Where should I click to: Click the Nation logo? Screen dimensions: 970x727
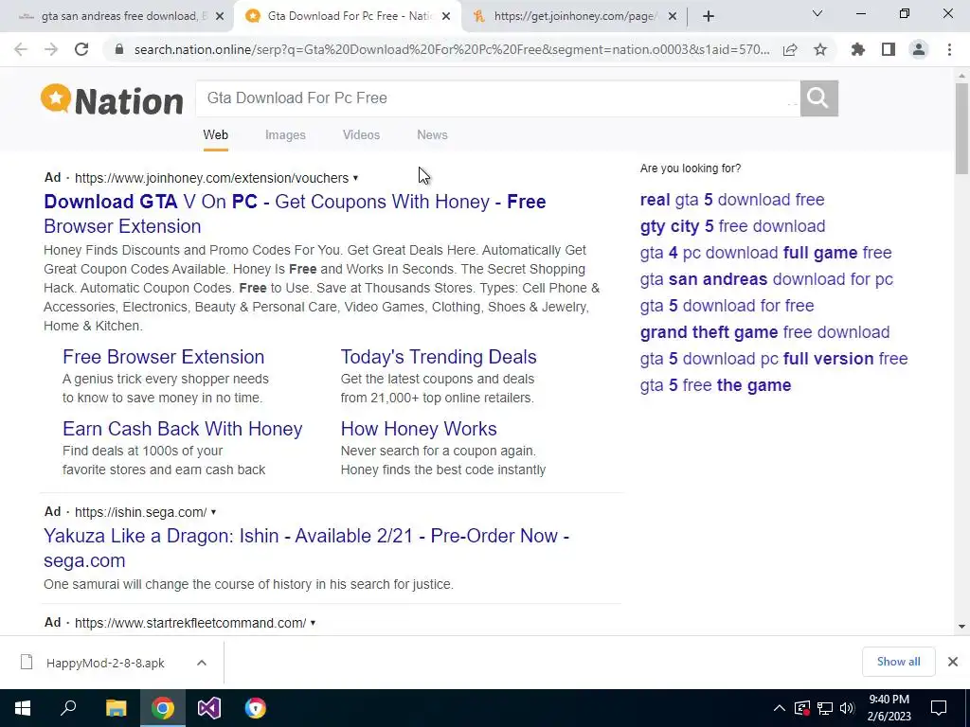112,100
